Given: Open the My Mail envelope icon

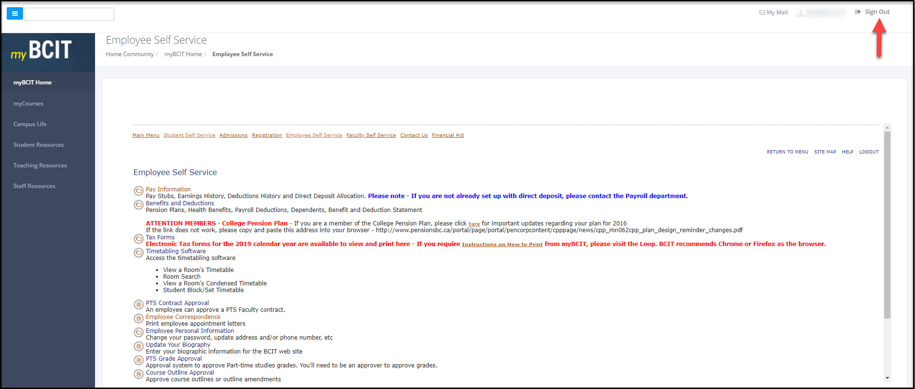Looking at the screenshot, I should point(762,12).
